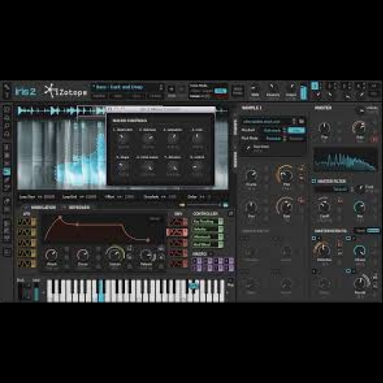Open the preset name dropdown
The width and height of the screenshot is (383, 383).
tap(127, 87)
